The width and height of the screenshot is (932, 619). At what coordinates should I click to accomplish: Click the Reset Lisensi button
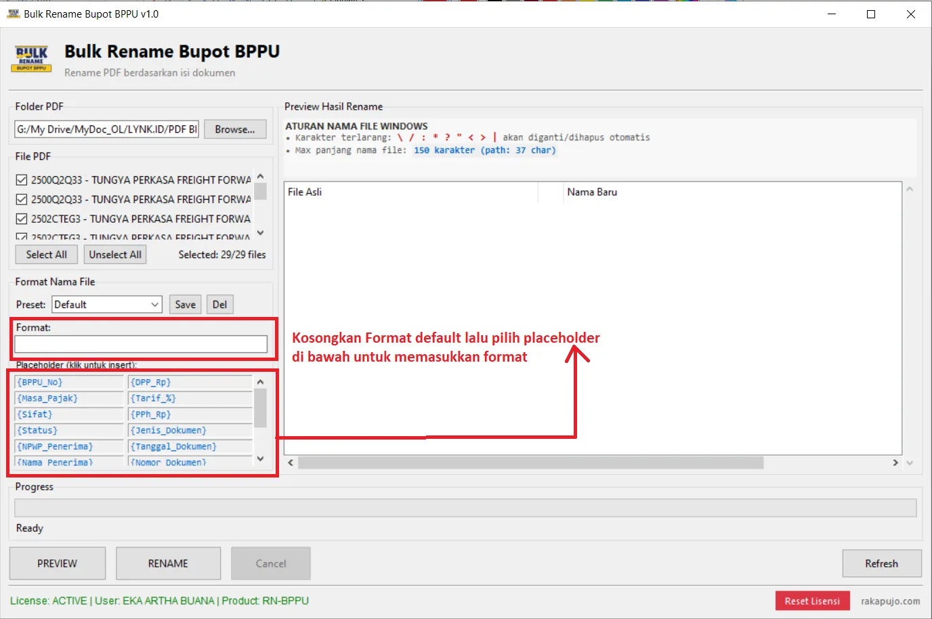click(x=812, y=601)
